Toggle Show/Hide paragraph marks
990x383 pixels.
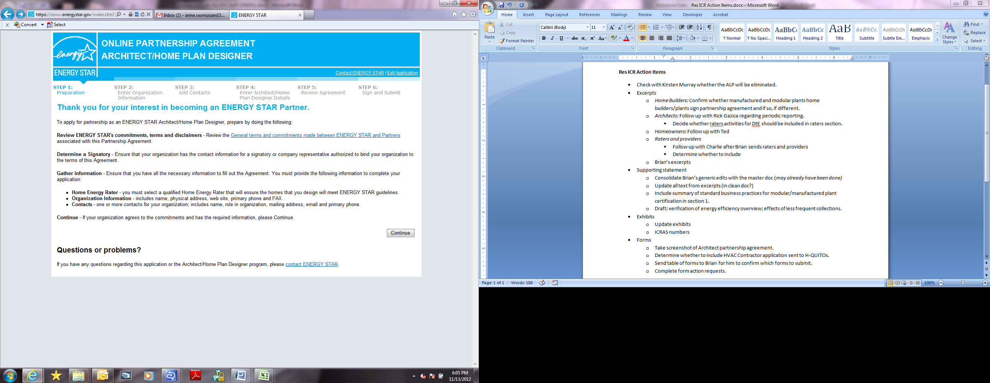click(x=710, y=27)
